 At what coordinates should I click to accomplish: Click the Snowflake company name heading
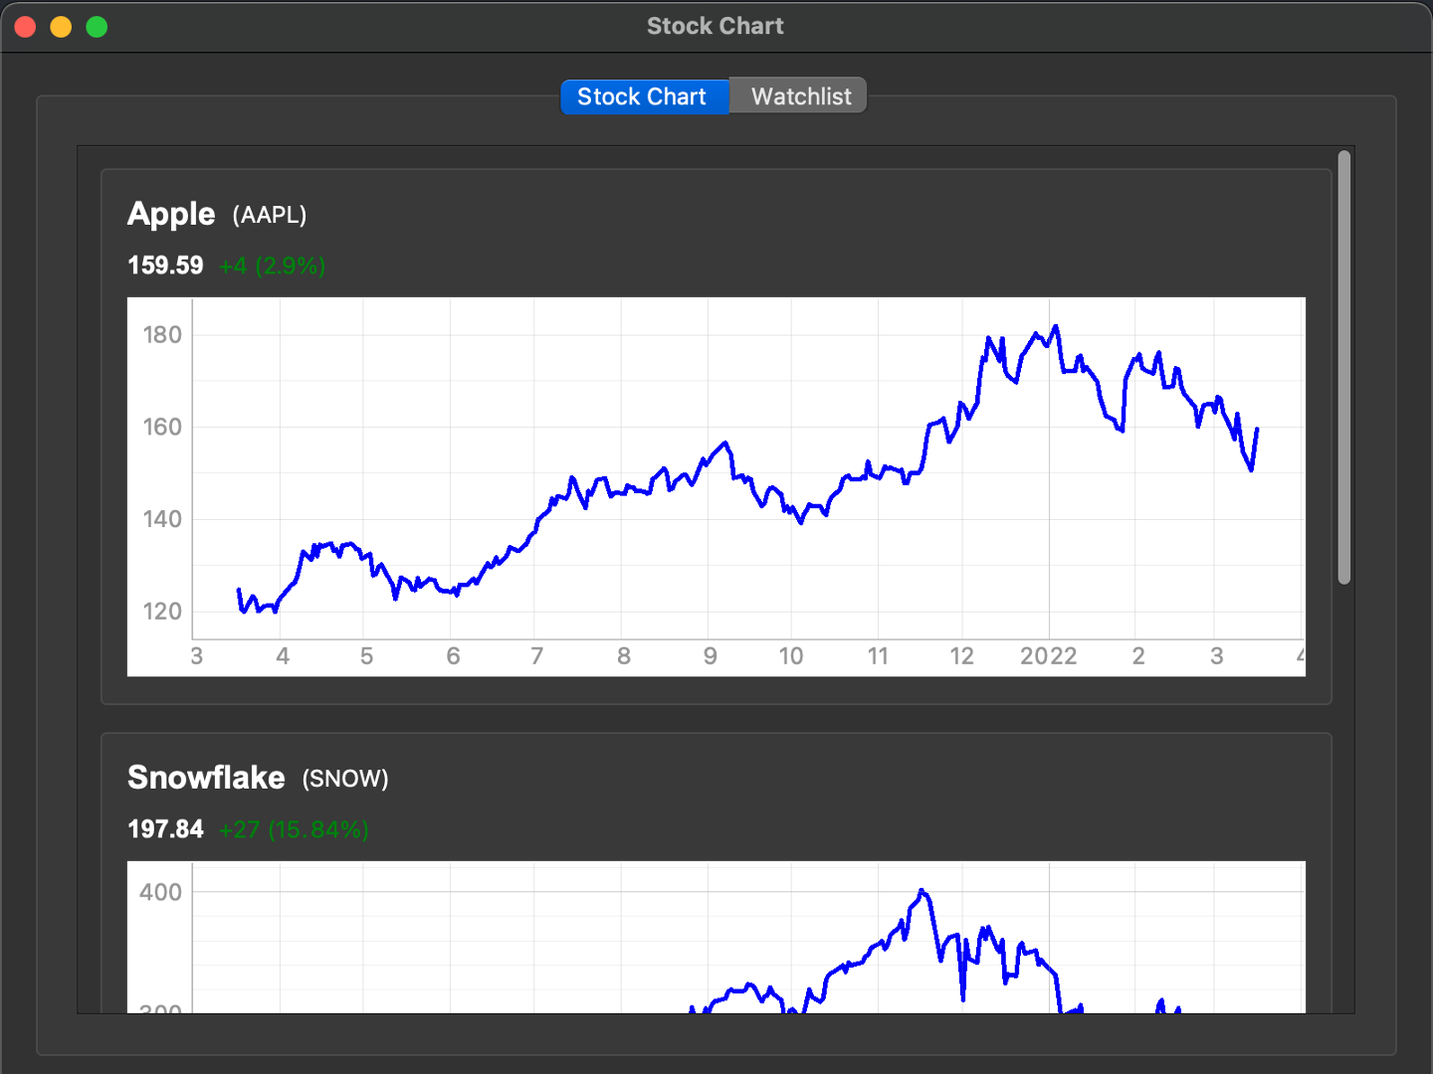[206, 778]
